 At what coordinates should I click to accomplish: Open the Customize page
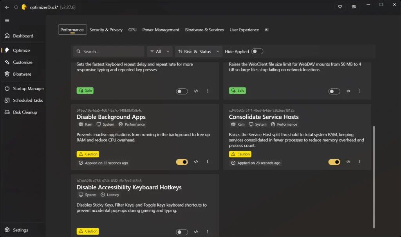point(22,62)
